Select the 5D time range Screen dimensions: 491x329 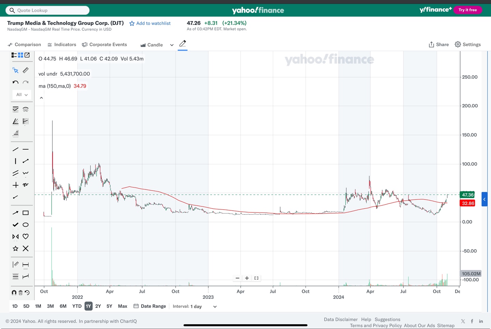(26, 306)
